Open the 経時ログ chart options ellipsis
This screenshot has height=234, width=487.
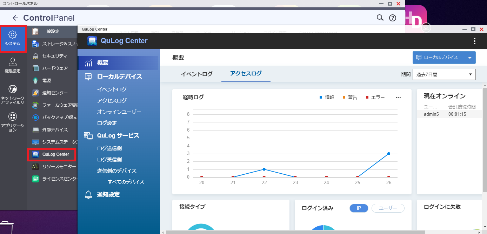pyautogui.click(x=398, y=98)
